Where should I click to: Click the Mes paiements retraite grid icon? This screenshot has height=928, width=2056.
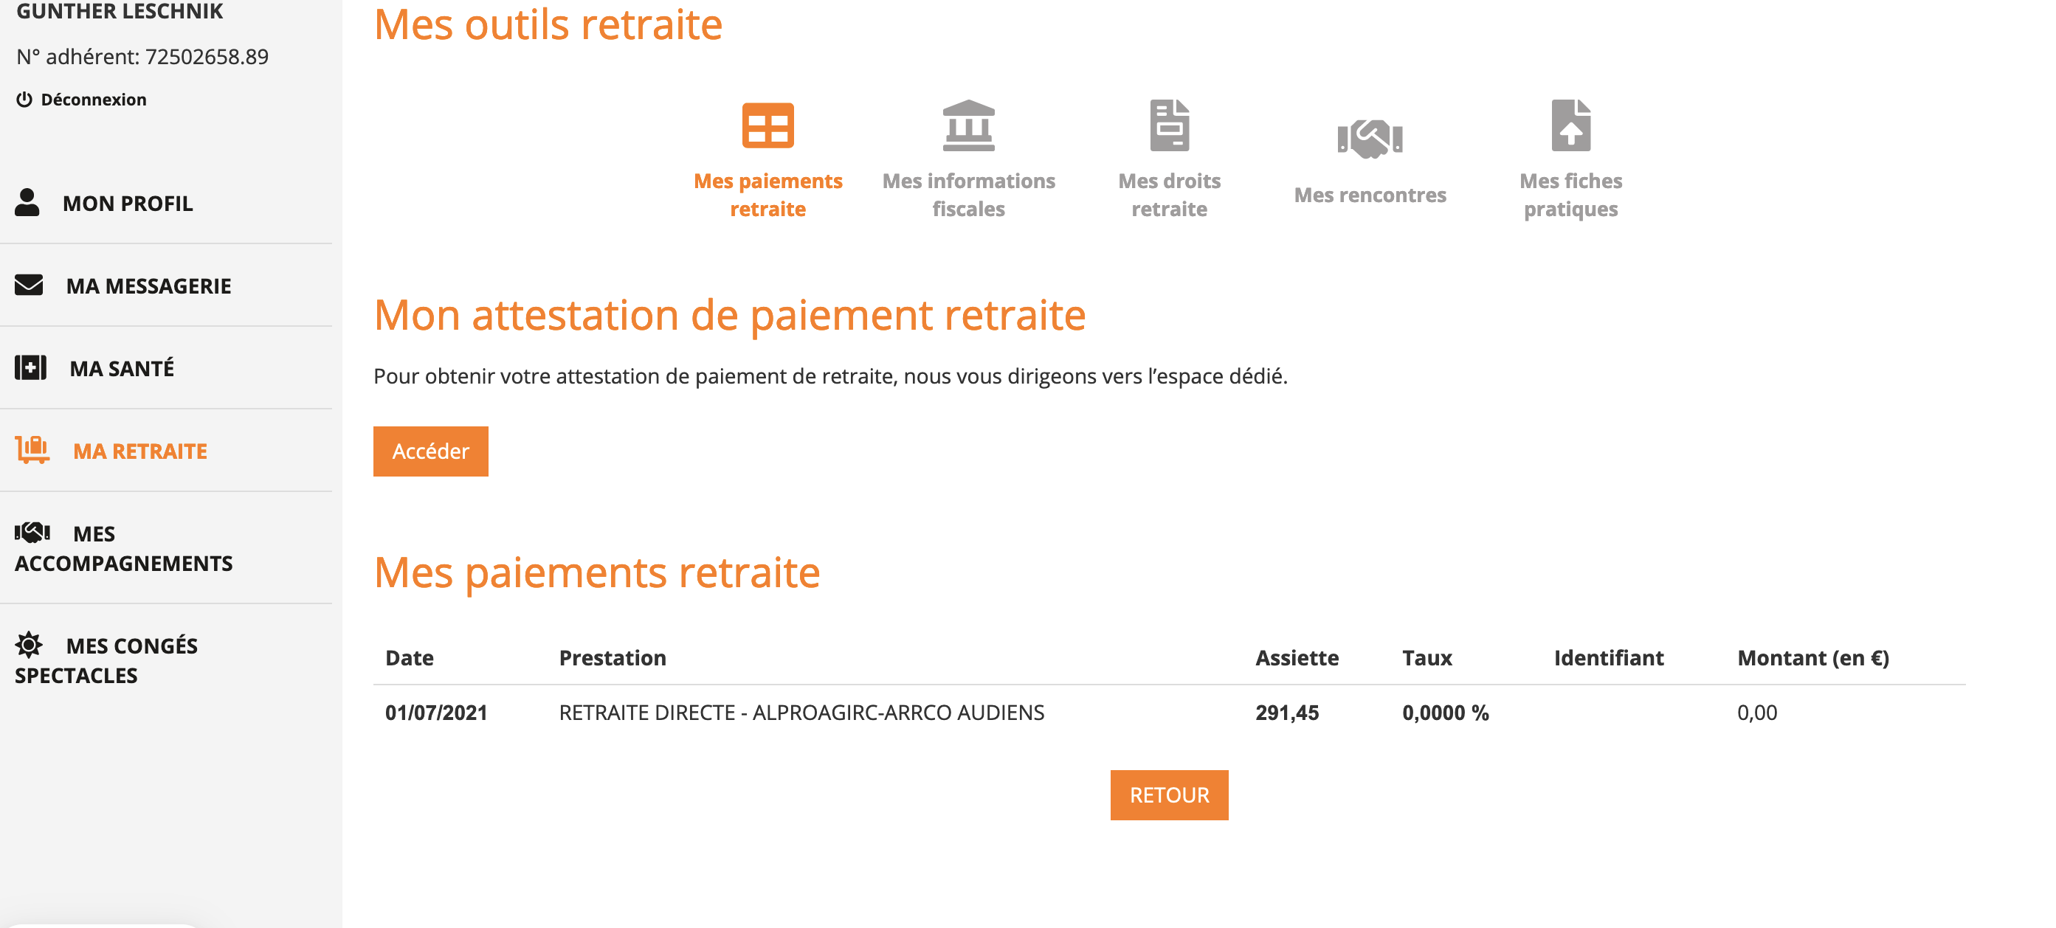pos(767,125)
